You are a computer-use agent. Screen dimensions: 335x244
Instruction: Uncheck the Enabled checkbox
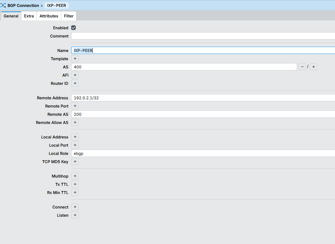[x=73, y=28]
